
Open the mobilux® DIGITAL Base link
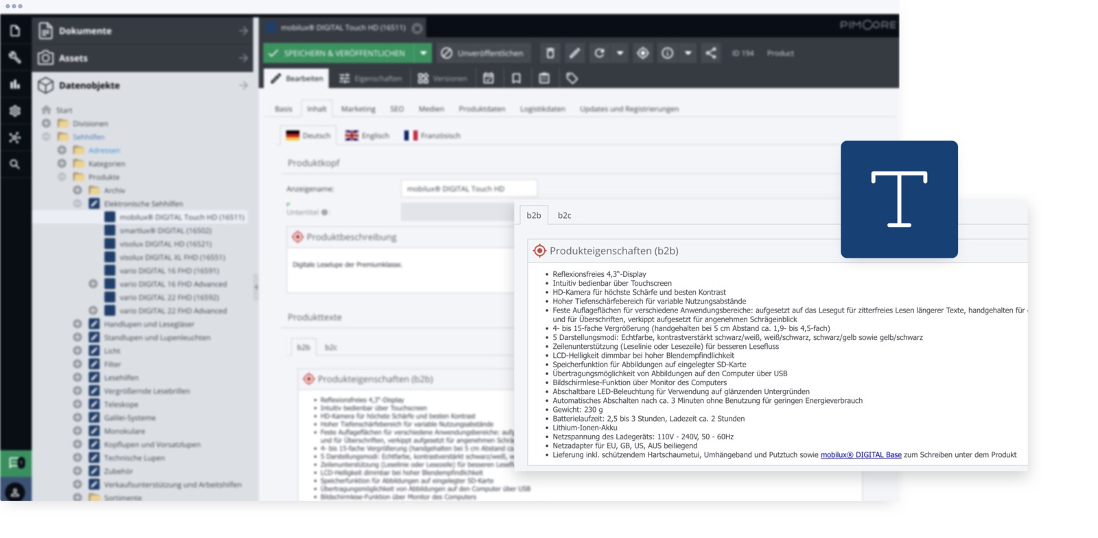point(861,455)
